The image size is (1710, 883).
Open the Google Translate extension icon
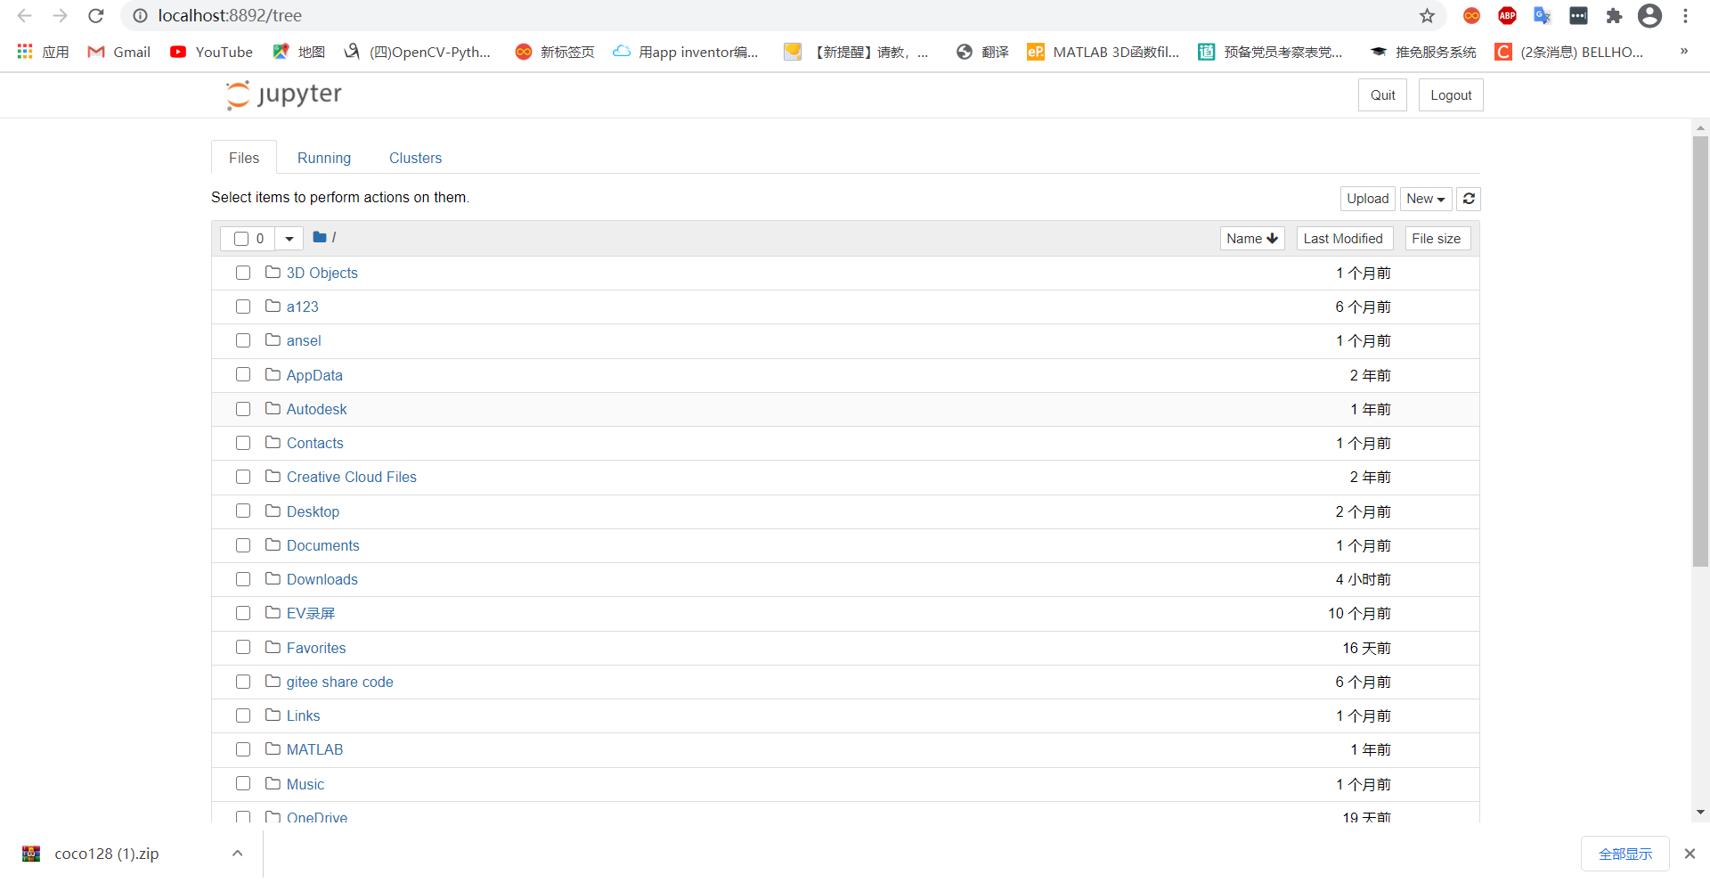point(1543,16)
